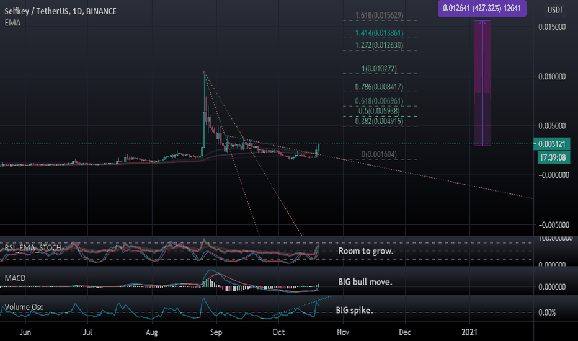
Task: Click the Aug label on time axis
Action: 152,332
